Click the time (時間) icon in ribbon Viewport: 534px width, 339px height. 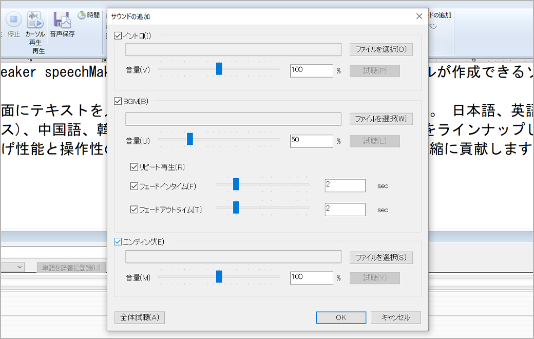pyautogui.click(x=82, y=15)
